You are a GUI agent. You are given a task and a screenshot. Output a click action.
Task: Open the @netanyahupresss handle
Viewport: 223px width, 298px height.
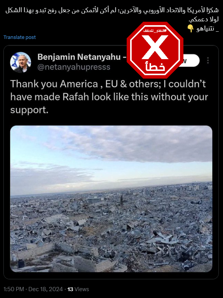click(74, 67)
